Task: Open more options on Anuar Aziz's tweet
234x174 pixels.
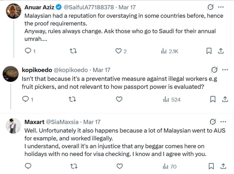Action: coord(221,7)
